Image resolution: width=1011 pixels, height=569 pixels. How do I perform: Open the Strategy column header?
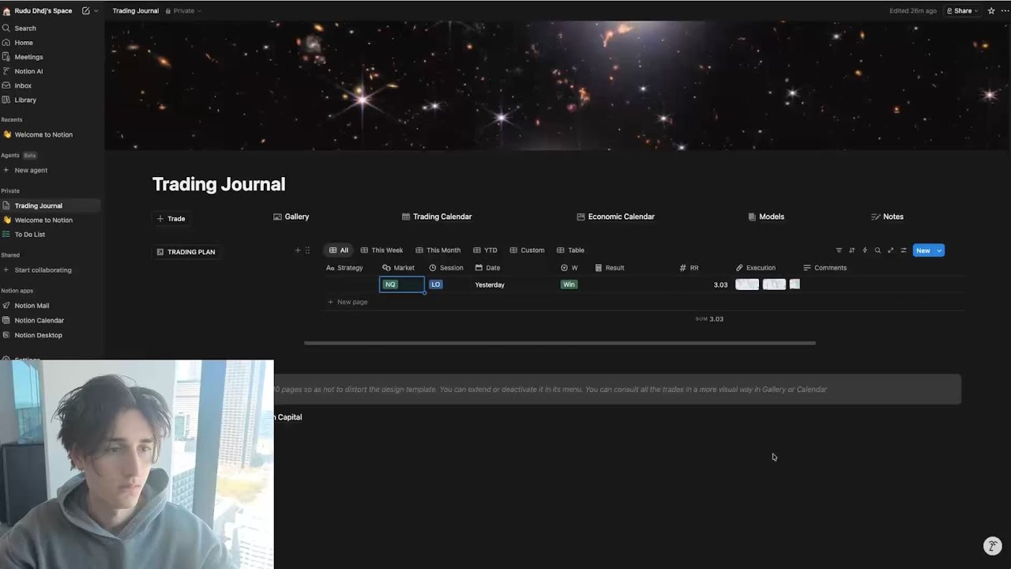point(344,268)
